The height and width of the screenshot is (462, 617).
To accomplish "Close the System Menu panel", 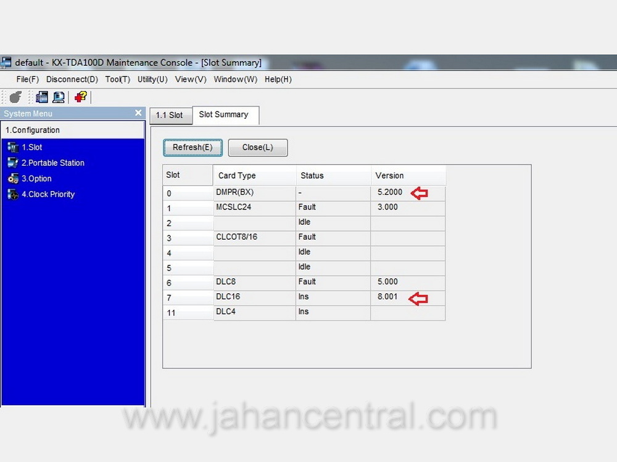I will tap(138, 113).
